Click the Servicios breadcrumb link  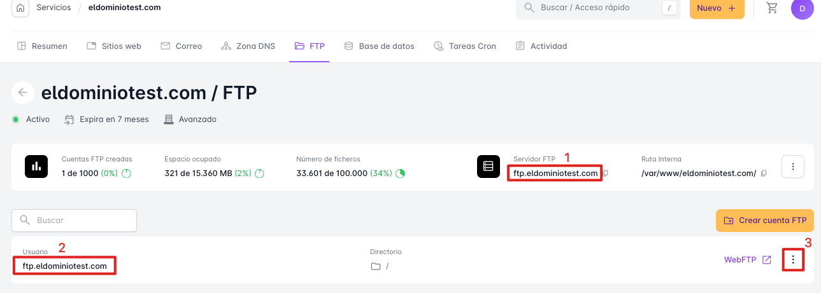(x=54, y=8)
